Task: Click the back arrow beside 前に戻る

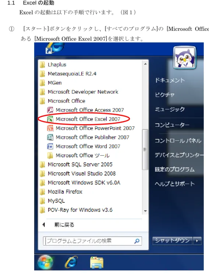Action: tap(44, 225)
